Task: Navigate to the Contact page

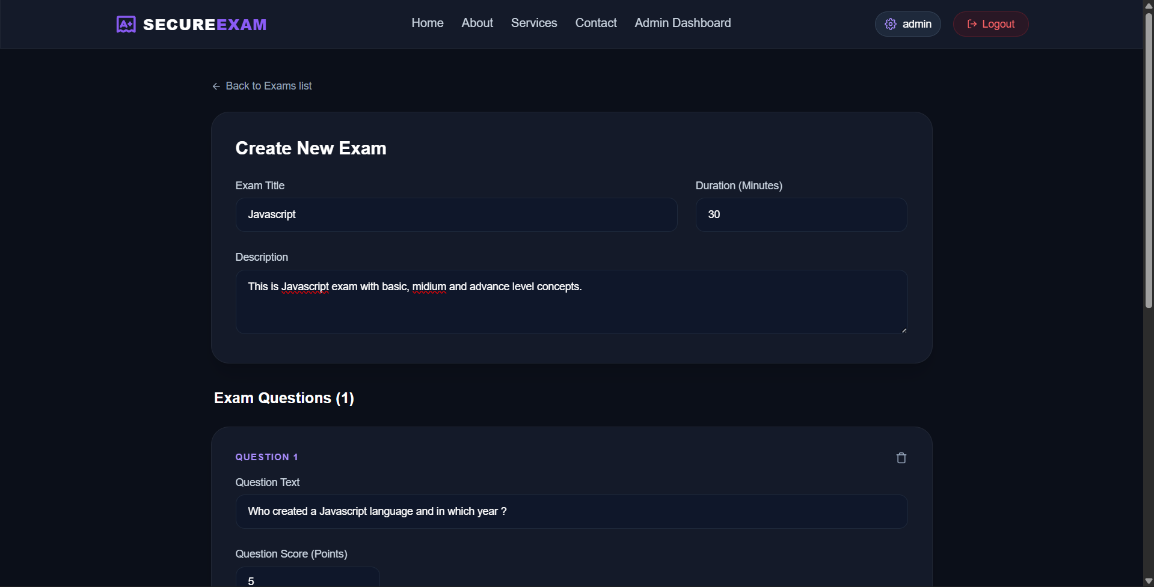Action: pyautogui.click(x=596, y=23)
